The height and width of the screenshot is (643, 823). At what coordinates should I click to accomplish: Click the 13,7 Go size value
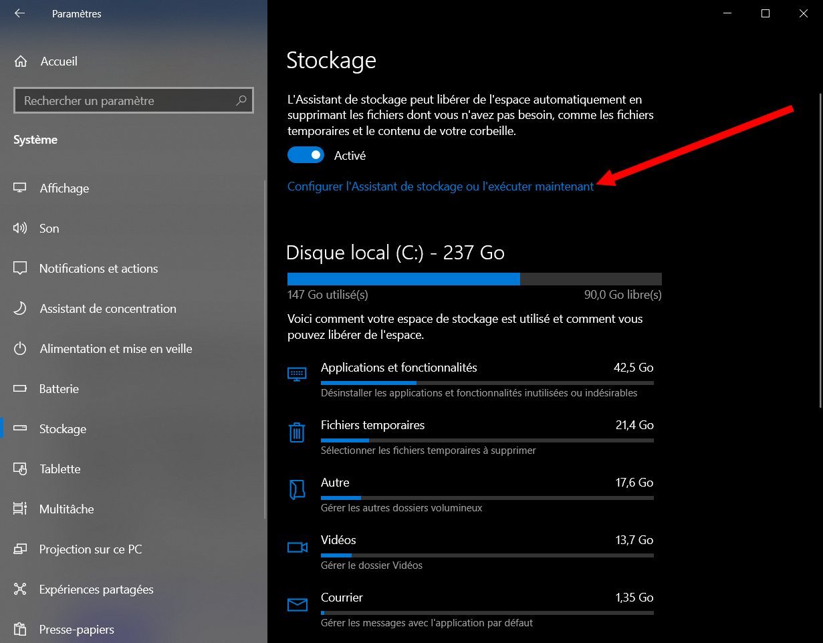click(634, 540)
